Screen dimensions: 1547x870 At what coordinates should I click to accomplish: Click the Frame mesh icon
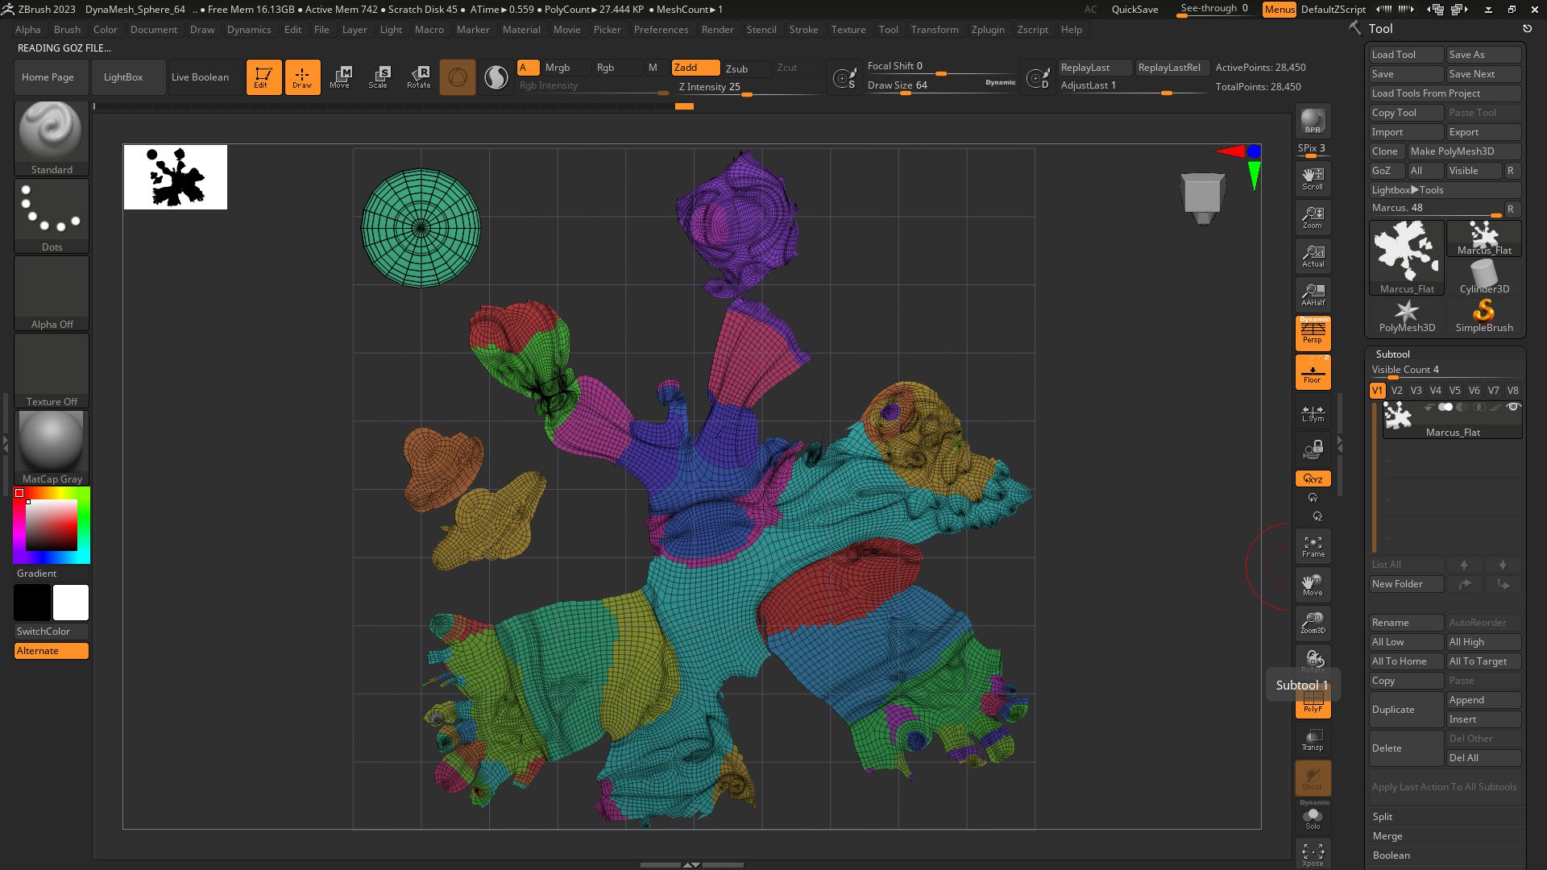[x=1313, y=547]
